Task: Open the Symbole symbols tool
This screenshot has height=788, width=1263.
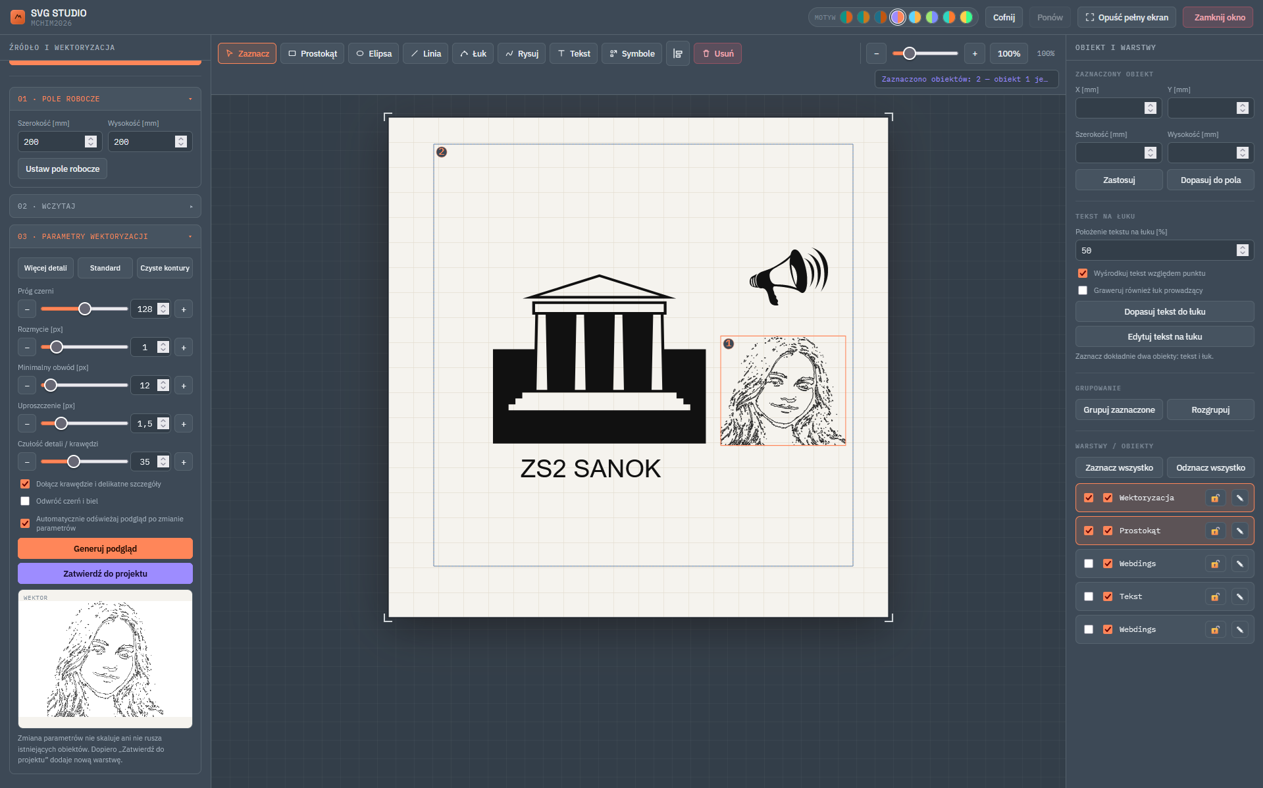Action: [632, 53]
